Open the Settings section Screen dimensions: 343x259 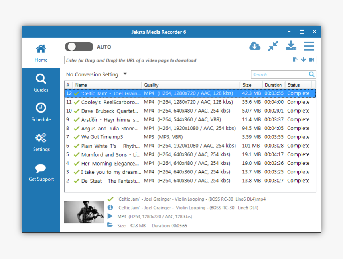click(x=41, y=142)
